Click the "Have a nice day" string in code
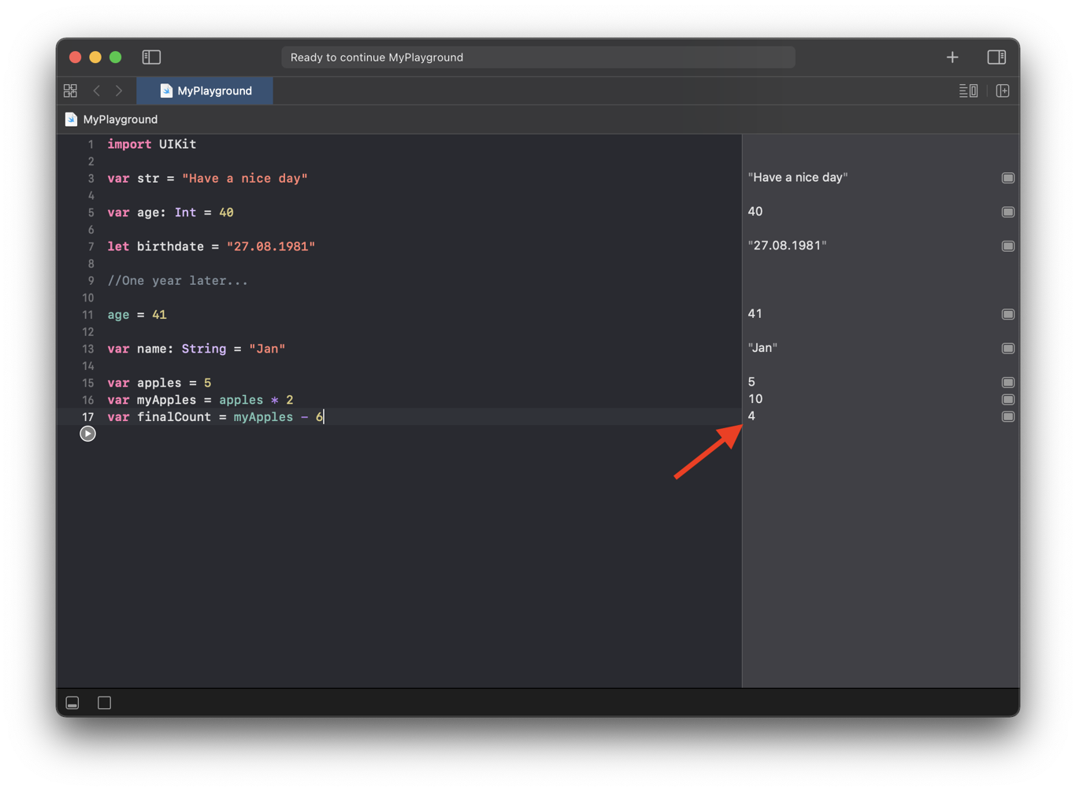 (x=245, y=179)
